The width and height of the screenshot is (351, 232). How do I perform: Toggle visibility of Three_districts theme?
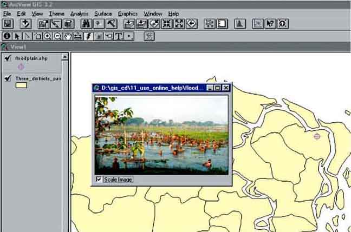[x=8, y=78]
